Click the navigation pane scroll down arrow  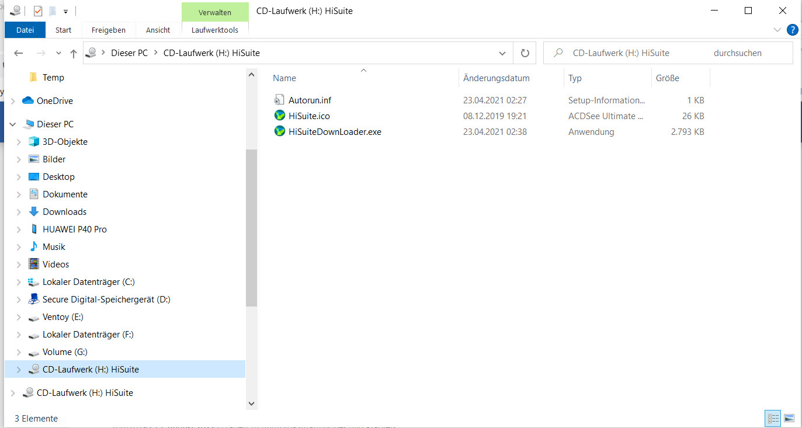[x=251, y=403]
